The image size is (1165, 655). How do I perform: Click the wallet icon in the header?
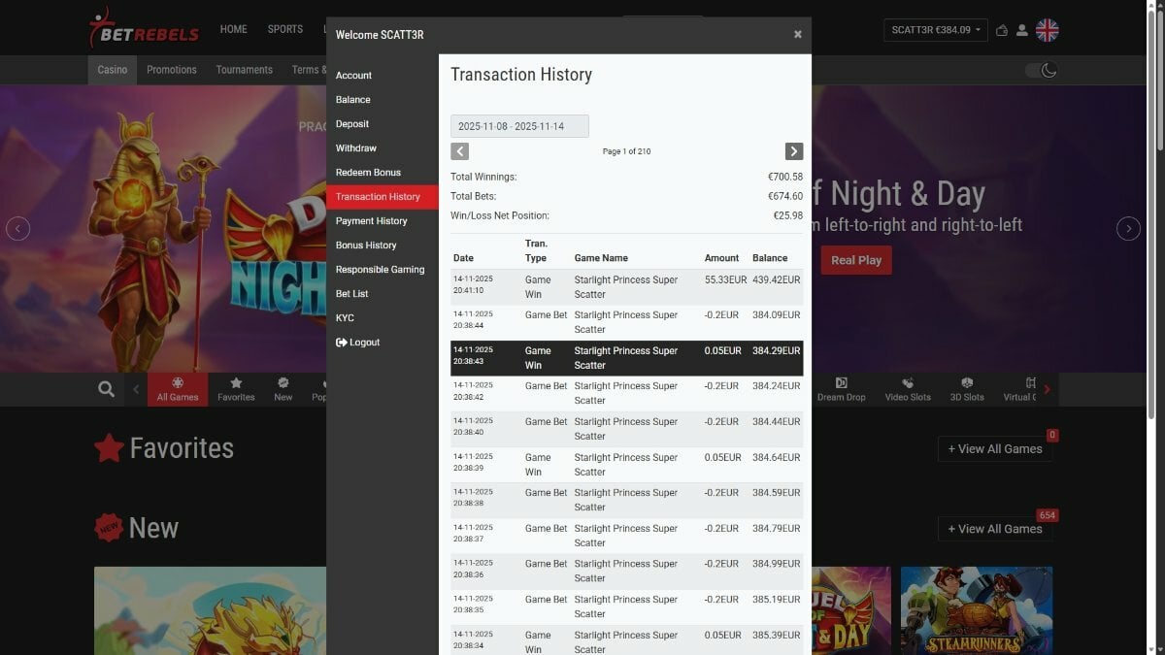(1002, 30)
